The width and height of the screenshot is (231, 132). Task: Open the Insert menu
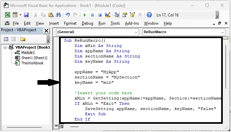coord(54,23)
